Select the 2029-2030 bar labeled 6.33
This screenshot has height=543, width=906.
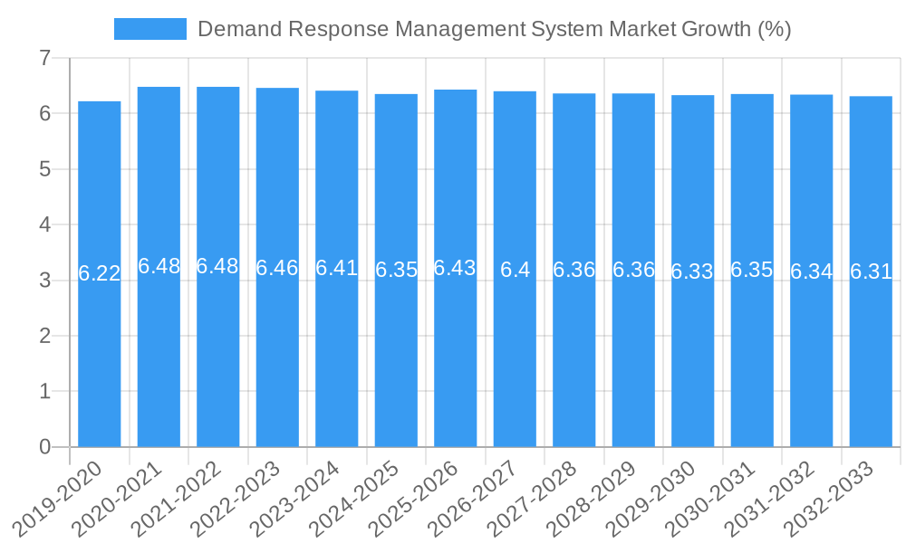pyautogui.click(x=693, y=271)
